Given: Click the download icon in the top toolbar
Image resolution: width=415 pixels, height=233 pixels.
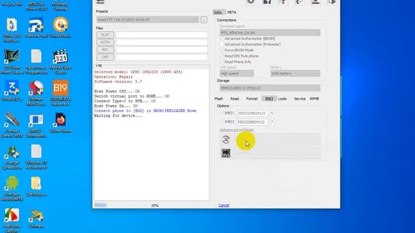Looking at the screenshot, I should tap(316, 2).
